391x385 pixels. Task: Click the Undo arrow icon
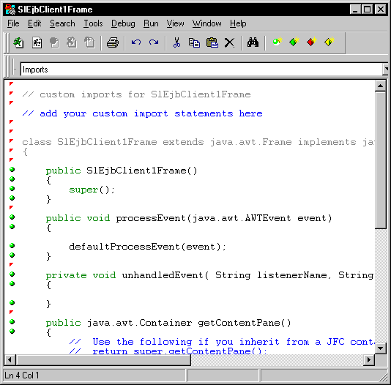tap(136, 42)
